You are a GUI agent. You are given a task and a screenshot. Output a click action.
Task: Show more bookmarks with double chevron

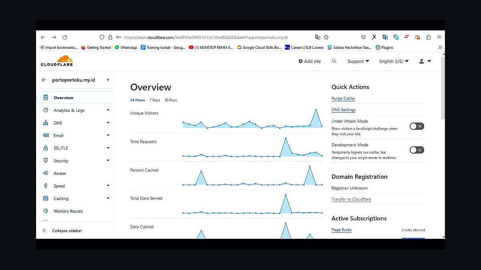[440, 47]
